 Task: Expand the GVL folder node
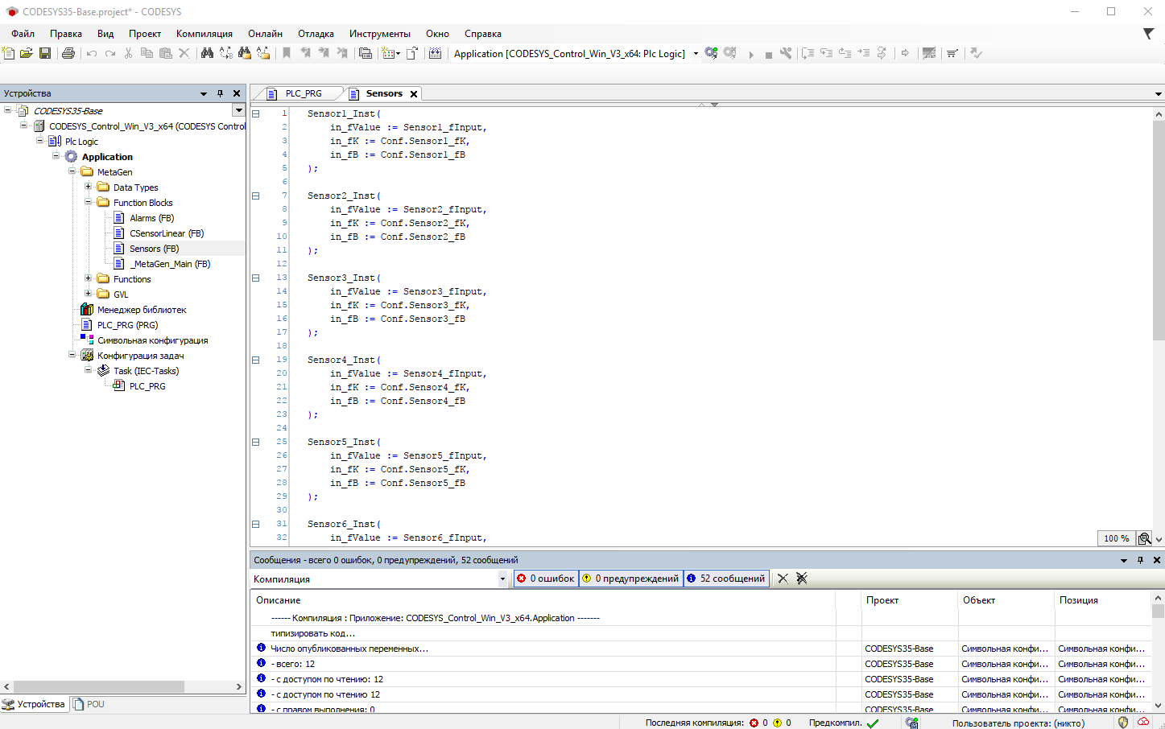point(88,294)
